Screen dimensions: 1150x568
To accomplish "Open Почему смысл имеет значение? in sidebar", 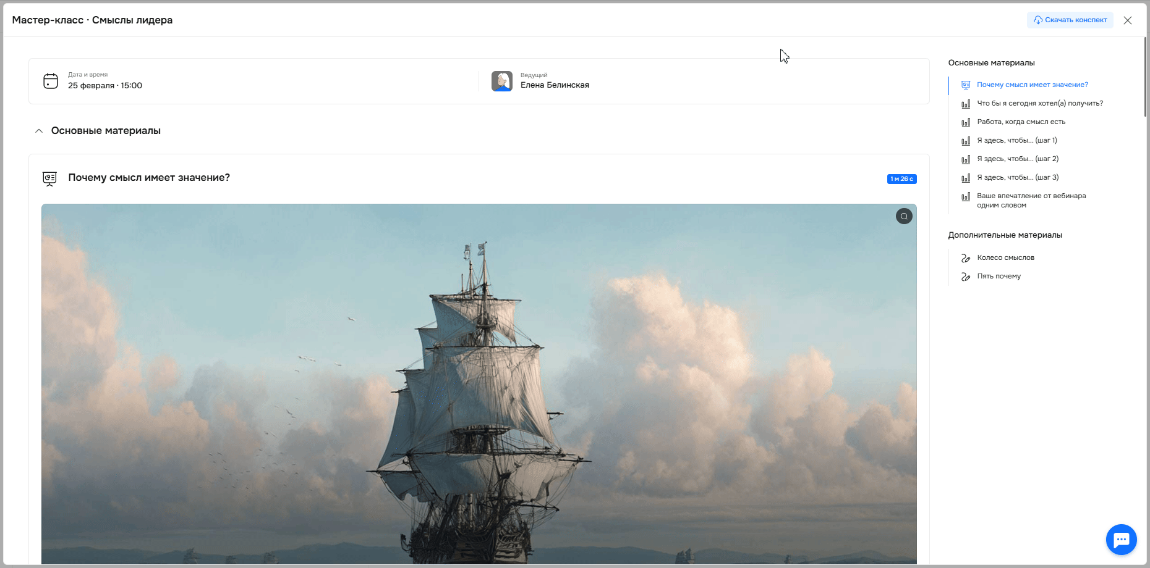I will pos(1033,85).
